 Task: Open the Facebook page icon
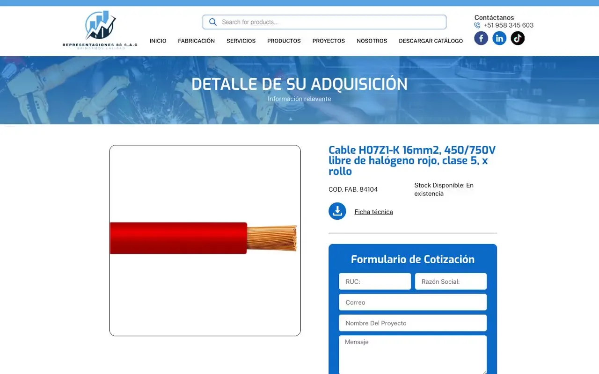pyautogui.click(x=481, y=38)
